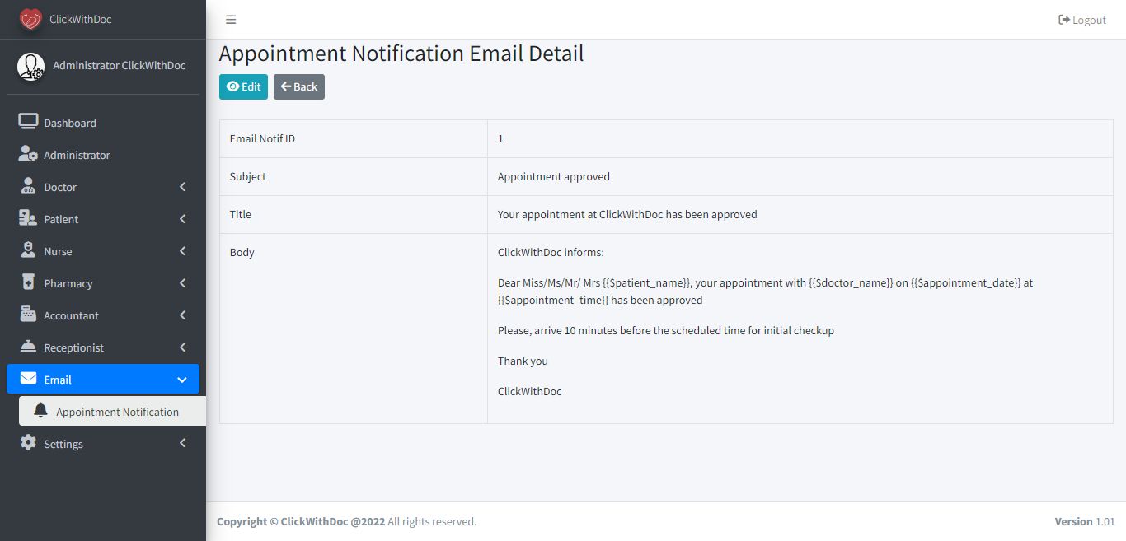
Task: Open the Dashboard monitor icon
Action: (28, 122)
